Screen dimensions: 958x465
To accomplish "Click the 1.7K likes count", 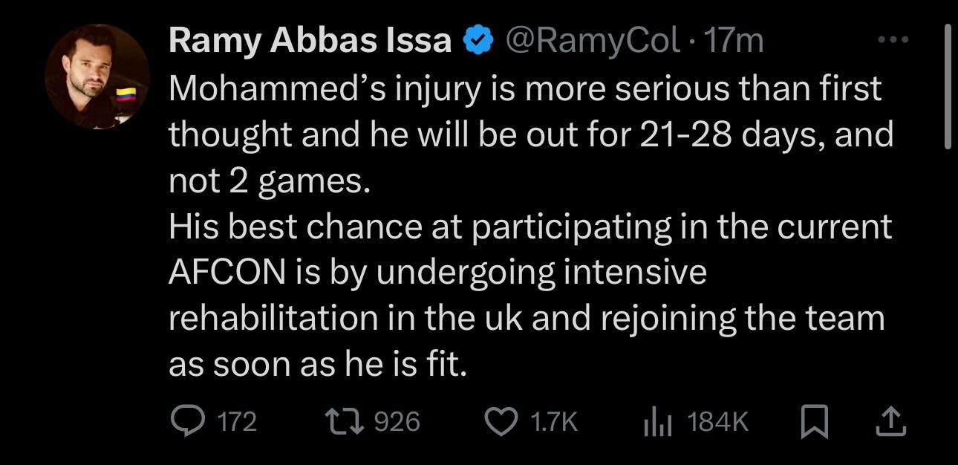I will coord(554,423).
